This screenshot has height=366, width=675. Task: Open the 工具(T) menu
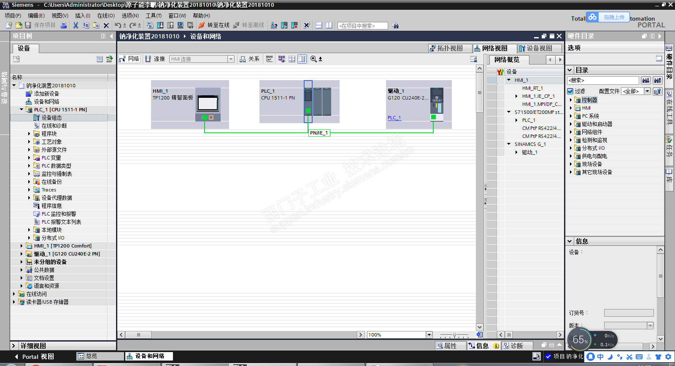154,16
